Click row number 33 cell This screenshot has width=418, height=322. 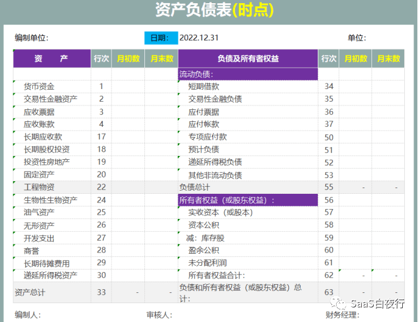pos(102,292)
